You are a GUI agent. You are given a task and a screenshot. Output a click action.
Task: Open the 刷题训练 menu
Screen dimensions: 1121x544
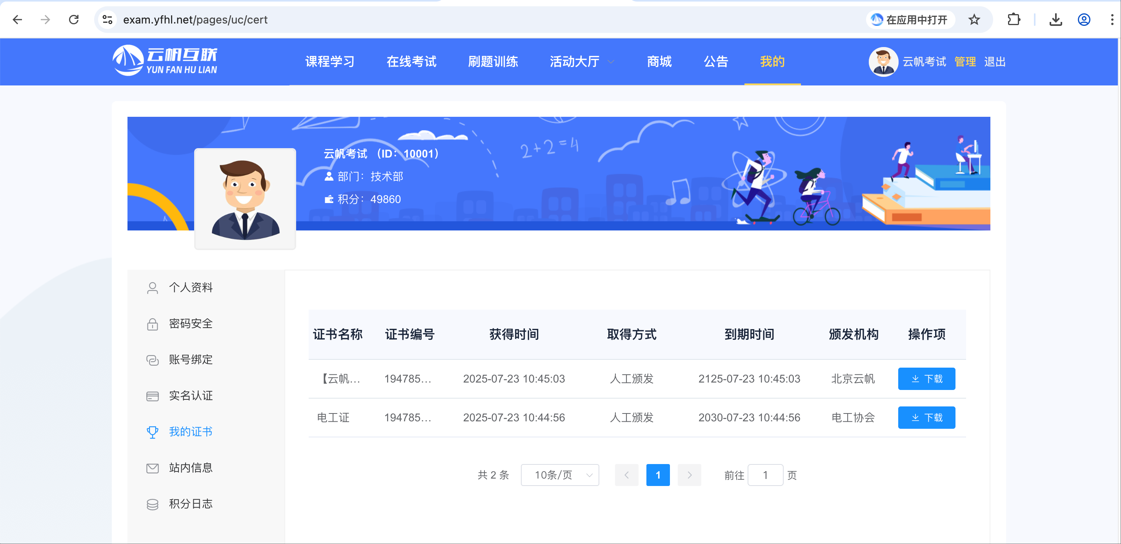click(x=493, y=62)
